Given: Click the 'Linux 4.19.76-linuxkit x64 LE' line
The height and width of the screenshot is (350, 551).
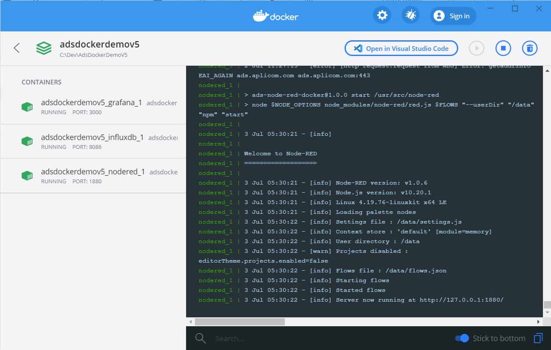Looking at the screenshot, I should [323, 202].
